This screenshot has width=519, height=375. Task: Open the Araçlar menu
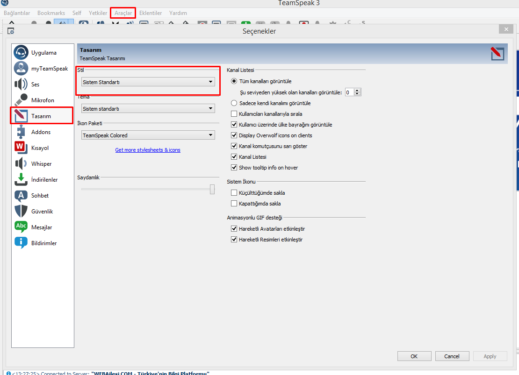(x=123, y=13)
